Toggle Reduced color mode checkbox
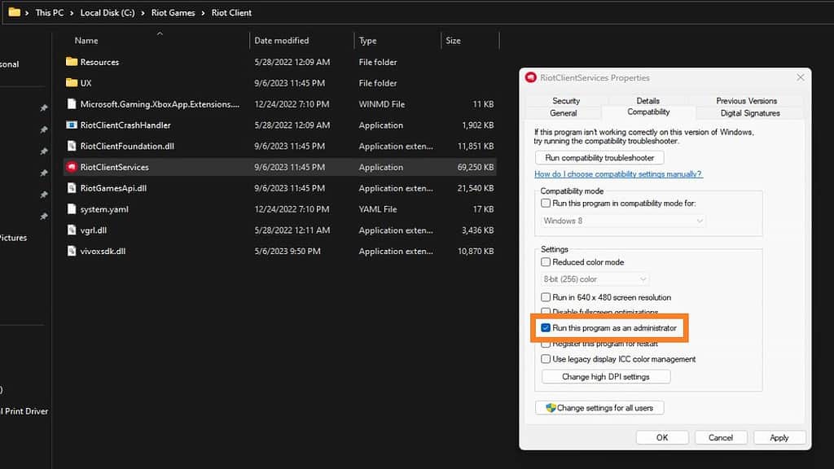 coord(546,262)
